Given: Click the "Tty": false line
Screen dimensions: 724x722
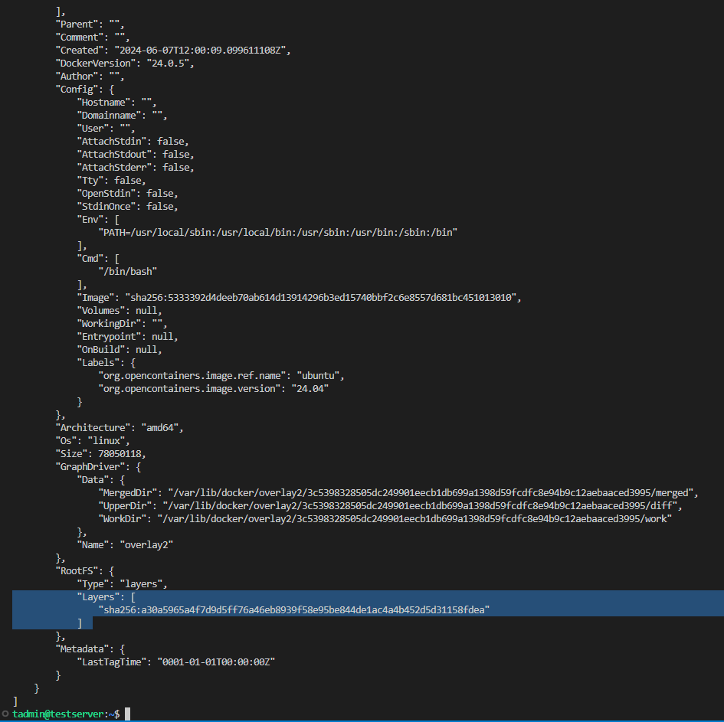Looking at the screenshot, I should tap(111, 181).
